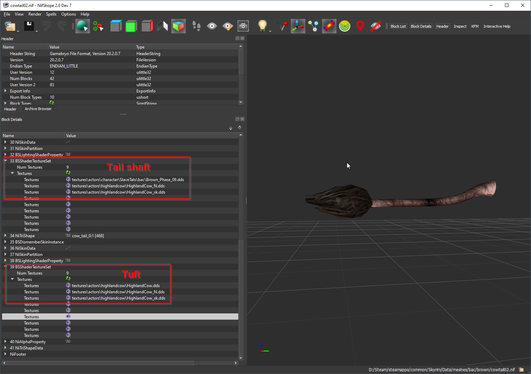Click the collapse-all down chevron in Block Details
Screen dimensions: 531x374
click(x=231, y=128)
